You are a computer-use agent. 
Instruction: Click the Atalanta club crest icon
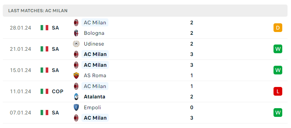pos(76,97)
